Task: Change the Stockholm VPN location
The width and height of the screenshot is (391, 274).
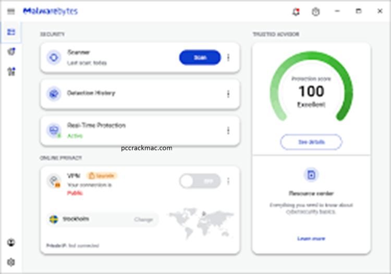Action: pyautogui.click(x=143, y=219)
